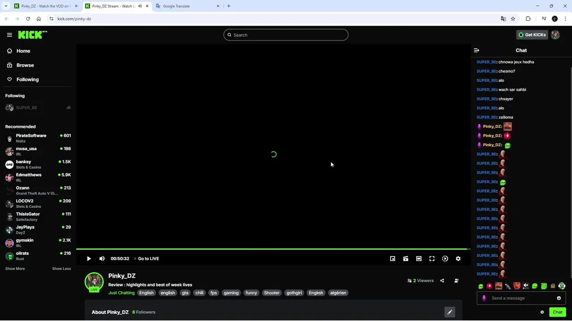Image resolution: width=572 pixels, height=321 pixels.
Task: Open channel moderator user icon
Action: click(x=456, y=281)
